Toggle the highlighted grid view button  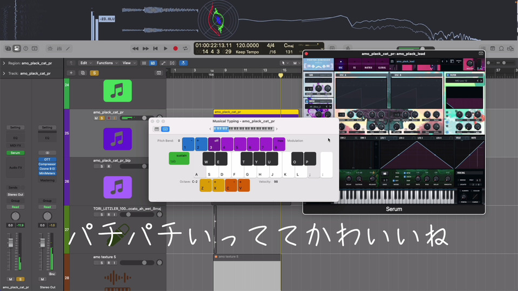click(153, 63)
